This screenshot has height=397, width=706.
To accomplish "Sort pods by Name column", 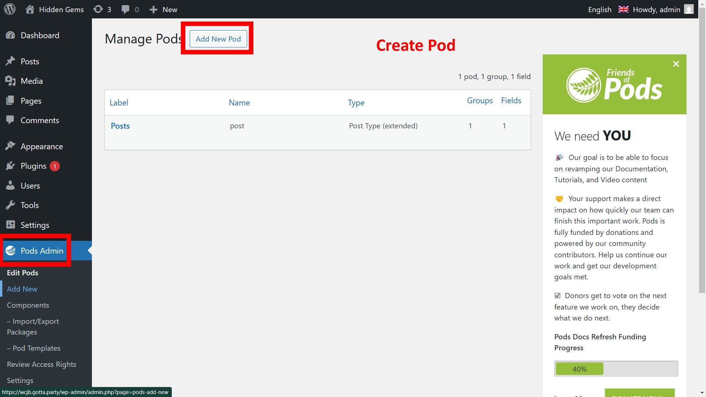I will (239, 103).
